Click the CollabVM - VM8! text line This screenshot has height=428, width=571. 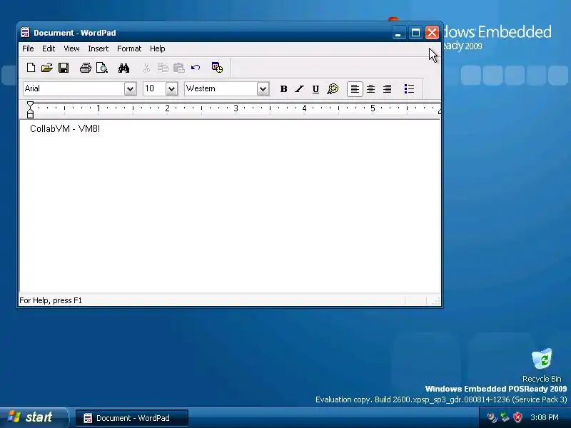tap(65, 129)
